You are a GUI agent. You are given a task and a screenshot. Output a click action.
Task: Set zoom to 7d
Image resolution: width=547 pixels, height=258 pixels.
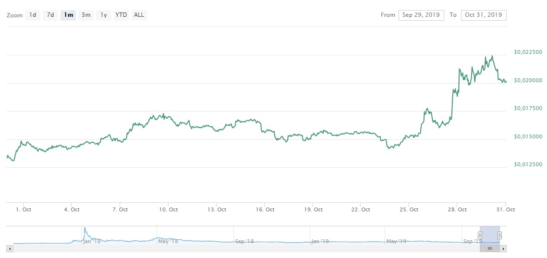pos(50,15)
